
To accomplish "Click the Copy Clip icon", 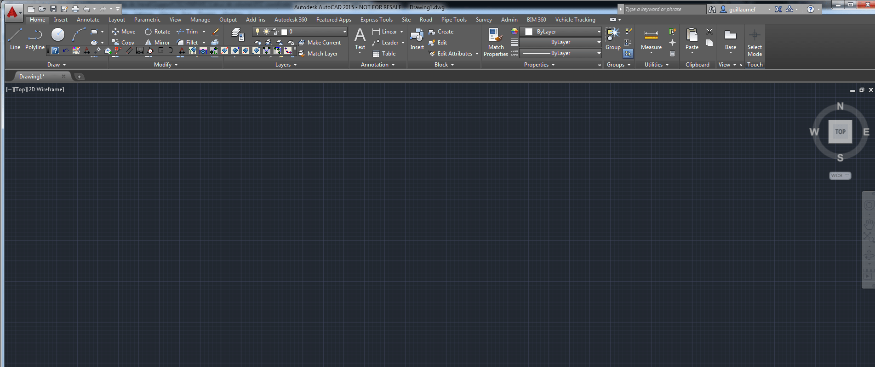I will click(709, 43).
